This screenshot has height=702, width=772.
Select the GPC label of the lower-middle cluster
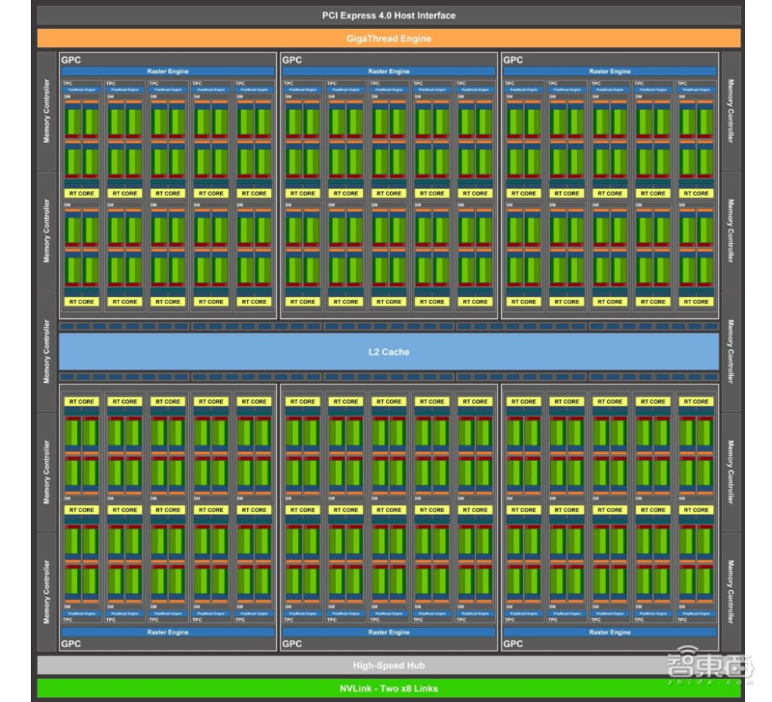[292, 643]
